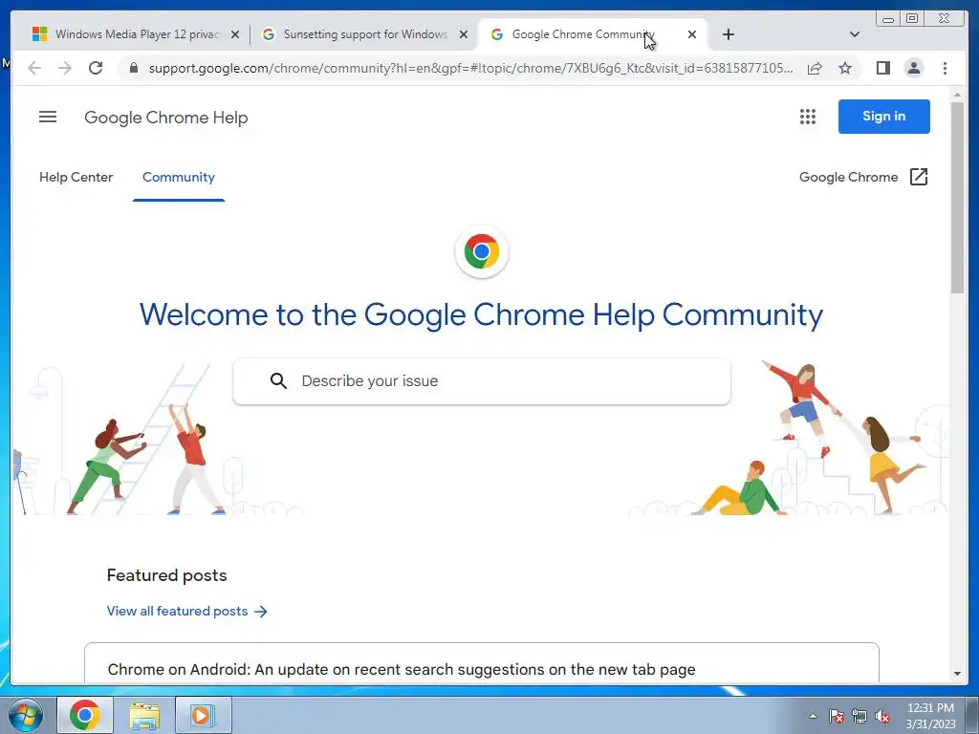This screenshot has height=734, width=979.
Task: View site information via the lock icon
Action: click(x=133, y=68)
